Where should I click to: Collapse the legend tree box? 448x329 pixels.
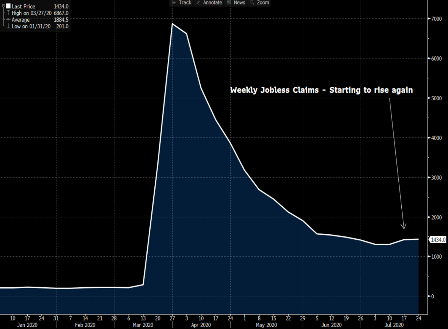click(x=3, y=6)
